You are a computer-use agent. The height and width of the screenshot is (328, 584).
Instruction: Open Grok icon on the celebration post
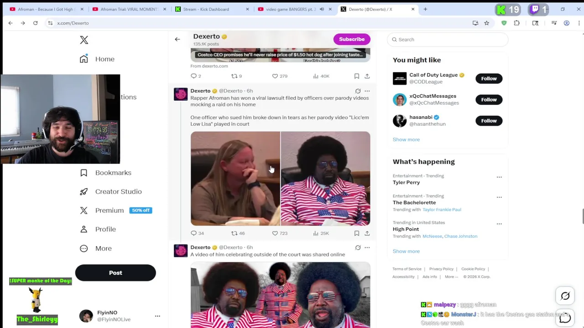pos(358,248)
